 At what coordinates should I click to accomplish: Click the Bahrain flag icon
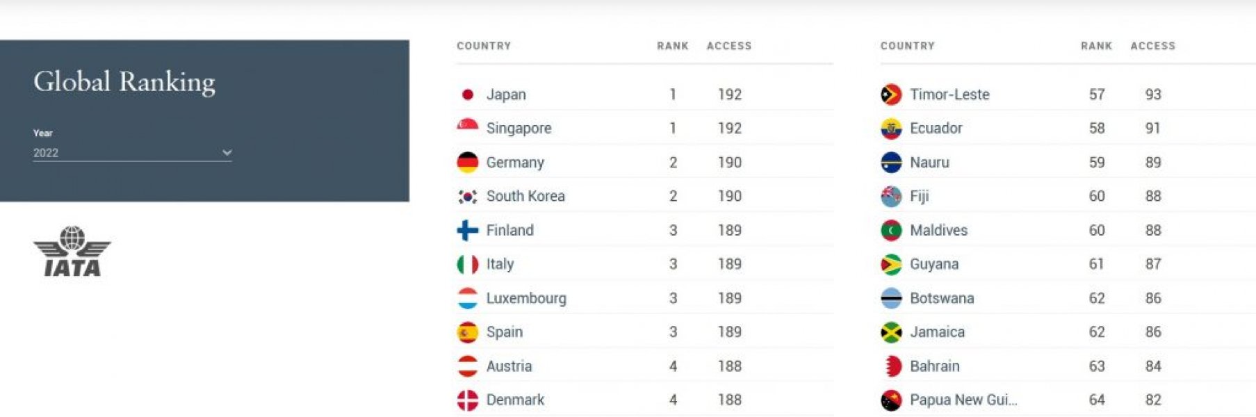891,366
